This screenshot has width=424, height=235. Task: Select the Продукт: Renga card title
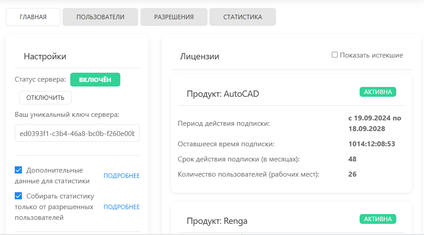click(217, 221)
